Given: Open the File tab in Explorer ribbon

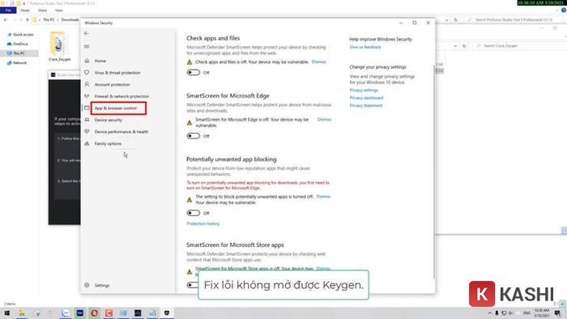Looking at the screenshot, I should pyautogui.click(x=8, y=10).
